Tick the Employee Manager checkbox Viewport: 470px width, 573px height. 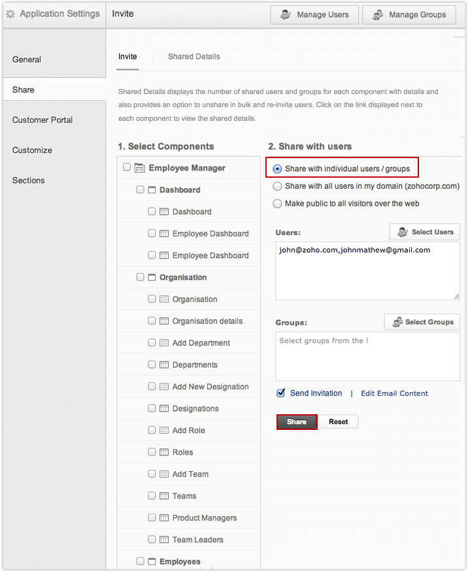[x=127, y=168]
